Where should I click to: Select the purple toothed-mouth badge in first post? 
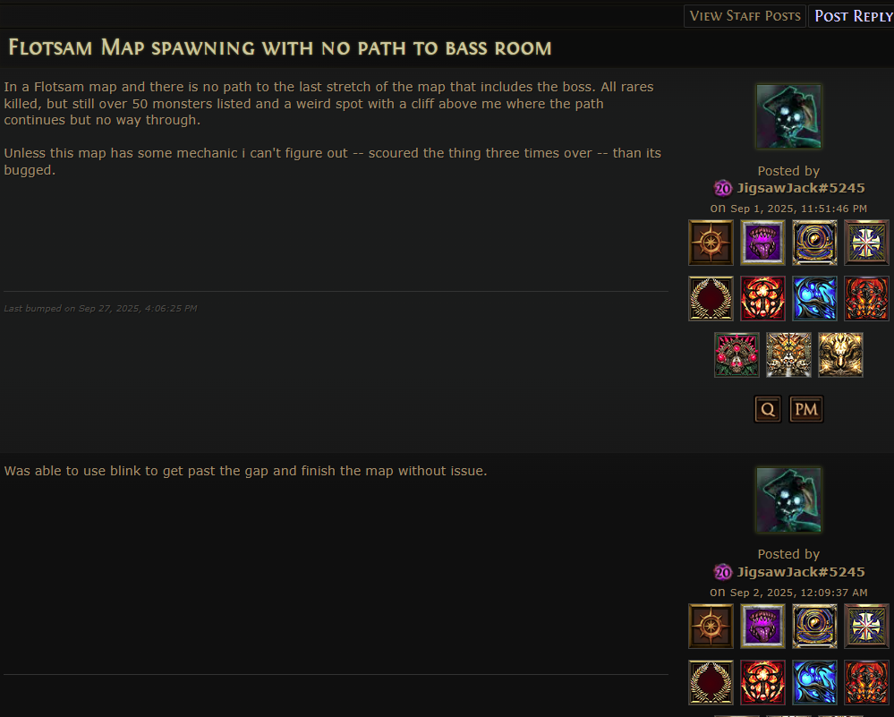[x=762, y=243]
